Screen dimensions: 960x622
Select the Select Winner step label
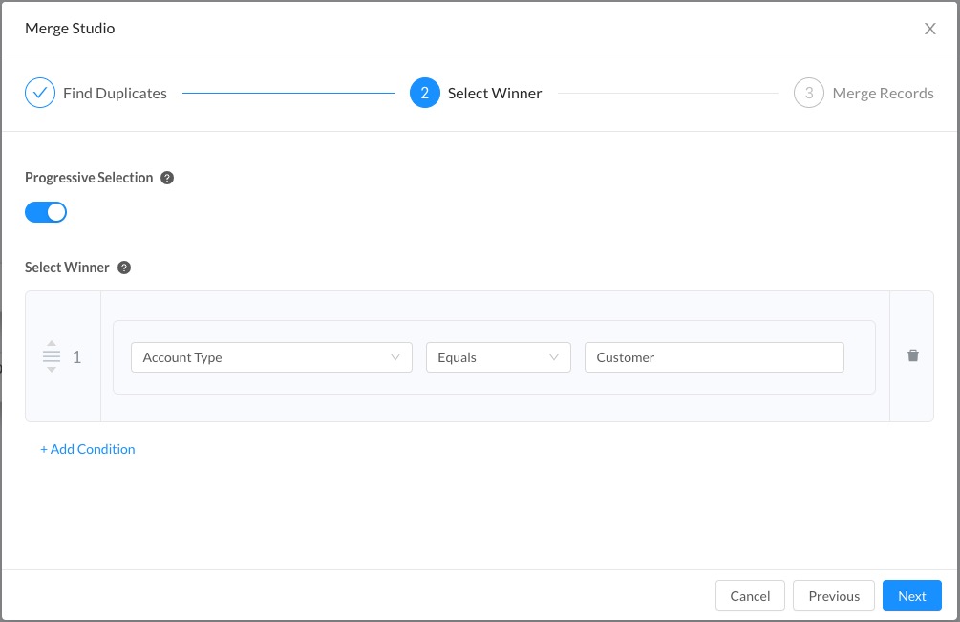(x=495, y=93)
